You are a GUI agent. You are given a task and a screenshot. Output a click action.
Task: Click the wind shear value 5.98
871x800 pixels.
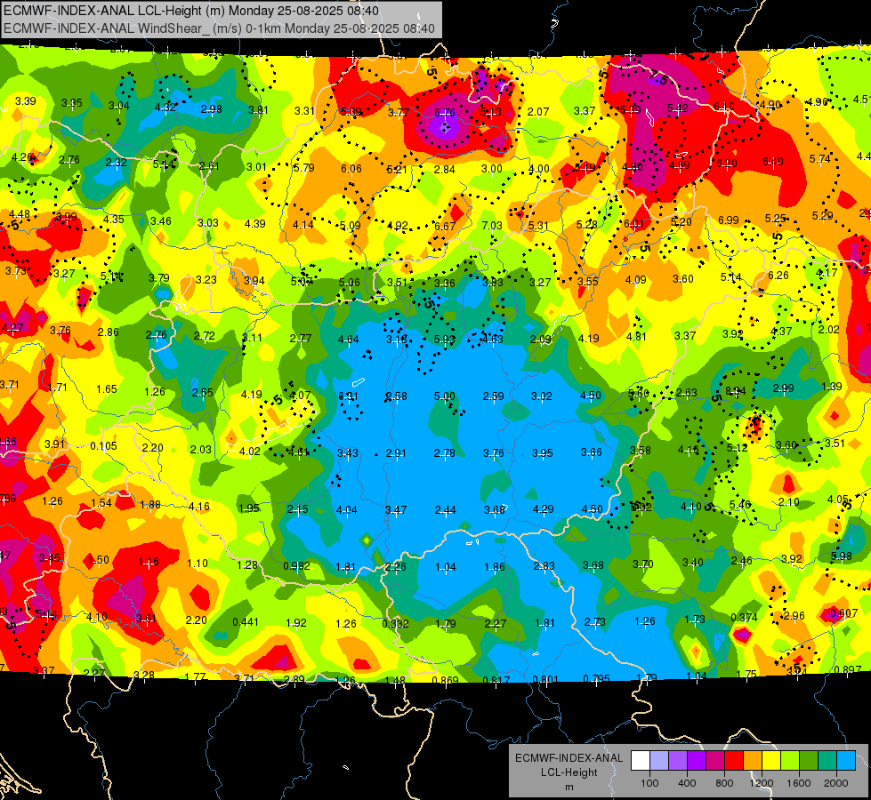point(842,556)
